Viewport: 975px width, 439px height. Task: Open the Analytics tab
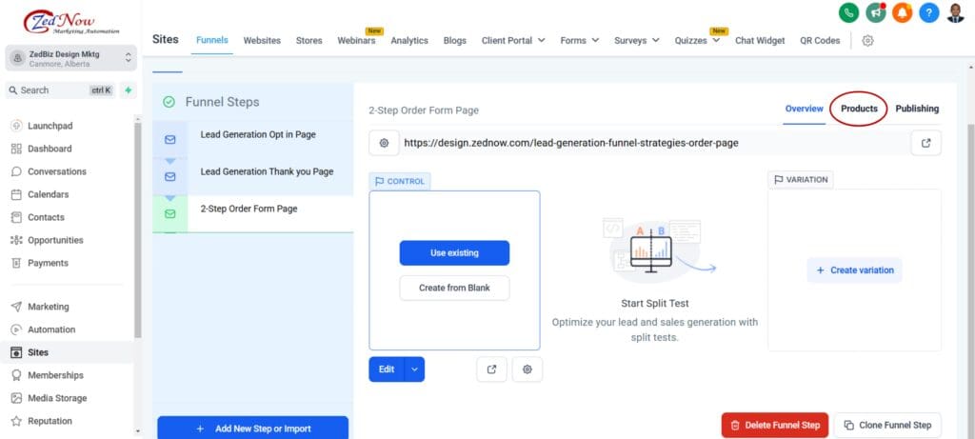[x=409, y=40]
